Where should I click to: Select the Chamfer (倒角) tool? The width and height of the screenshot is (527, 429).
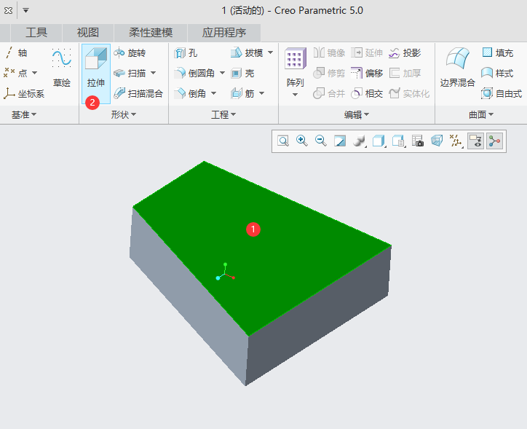coord(190,93)
